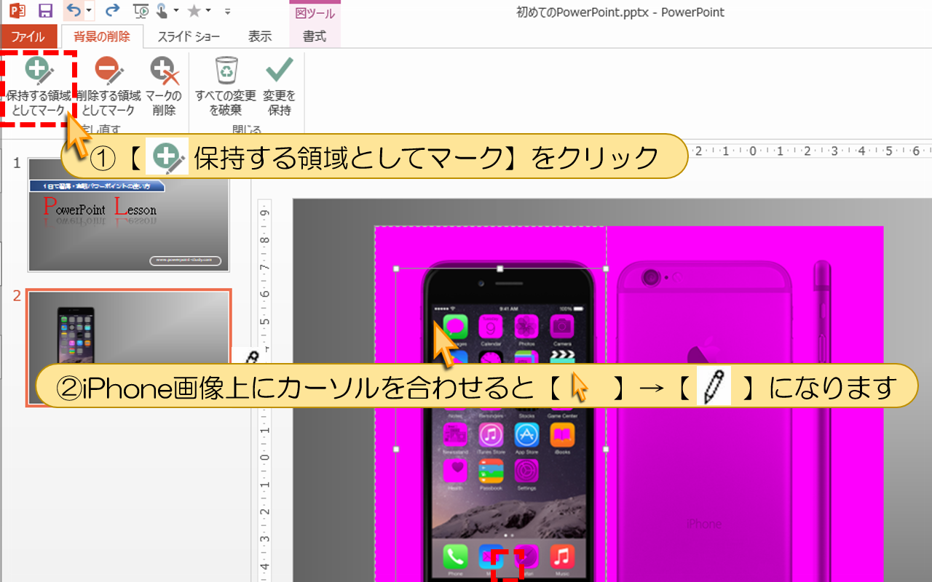This screenshot has width=932, height=582.
Task: Click the Newsstand icon on iPhone screen
Action: tap(455, 435)
